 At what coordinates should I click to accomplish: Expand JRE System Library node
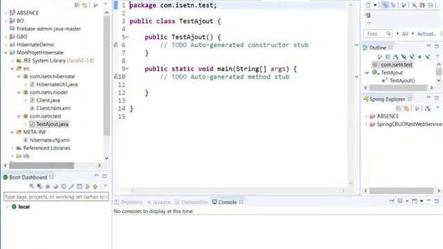(12, 60)
